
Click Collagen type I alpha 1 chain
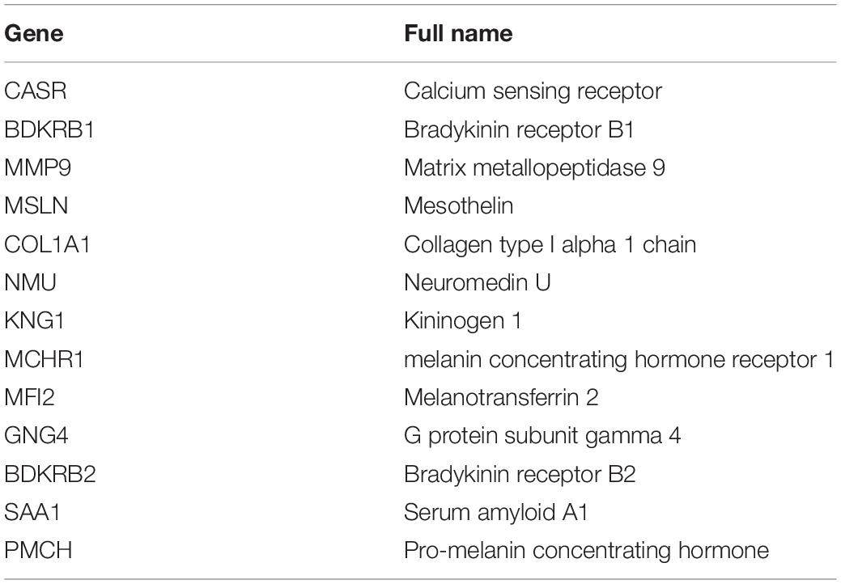click(550, 244)
